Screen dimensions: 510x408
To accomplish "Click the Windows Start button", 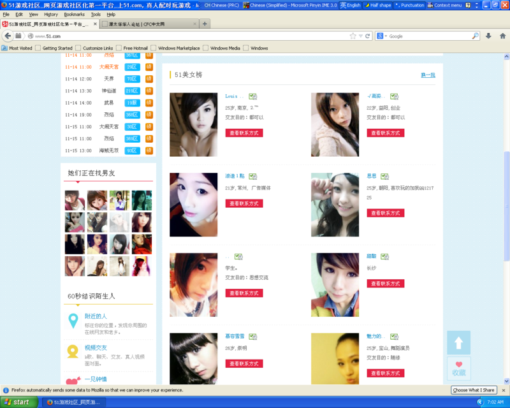I will pyautogui.click(x=17, y=402).
